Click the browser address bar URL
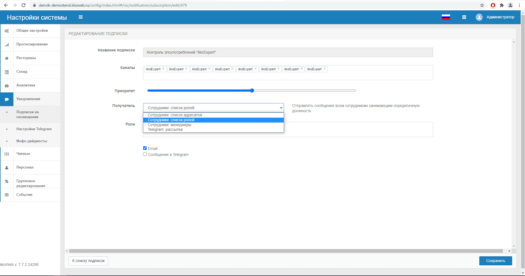 click(x=113, y=5)
